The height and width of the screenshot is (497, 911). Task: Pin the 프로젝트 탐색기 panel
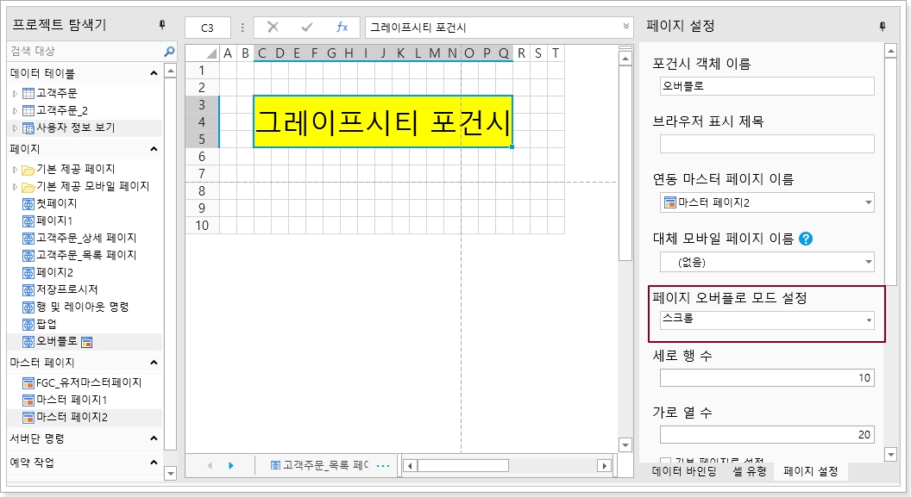162,26
